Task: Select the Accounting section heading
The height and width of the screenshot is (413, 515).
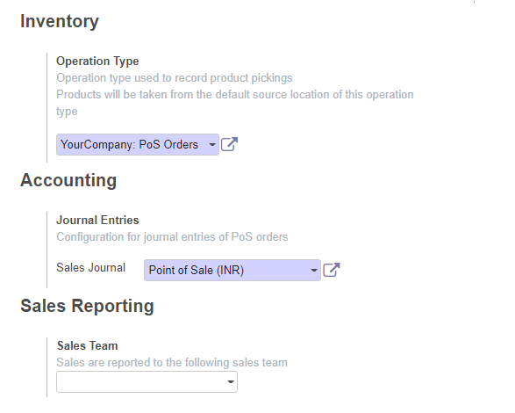Action: [x=68, y=180]
